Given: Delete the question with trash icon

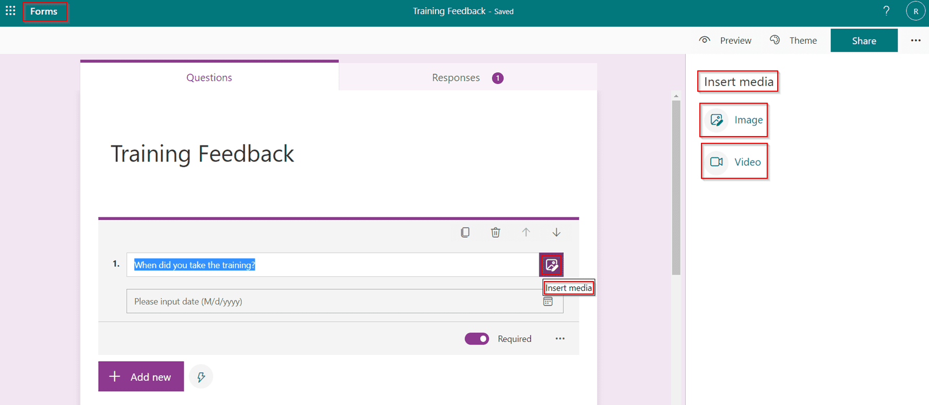Looking at the screenshot, I should coord(495,232).
